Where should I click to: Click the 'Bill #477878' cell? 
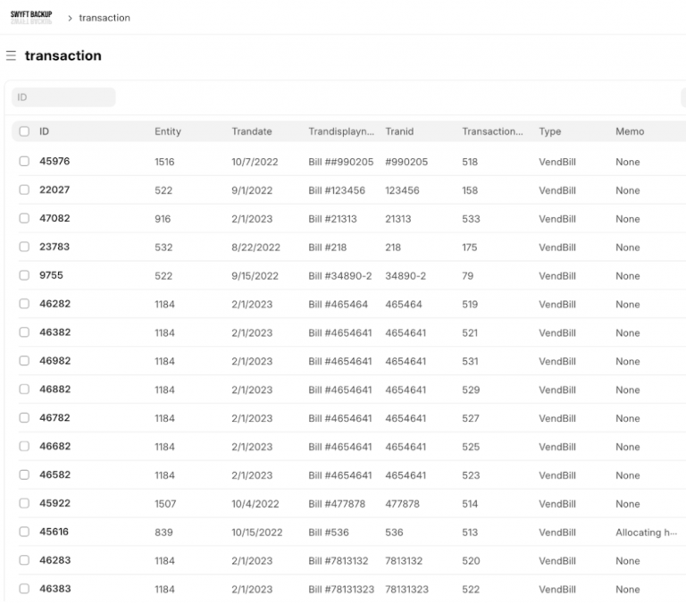pos(337,504)
